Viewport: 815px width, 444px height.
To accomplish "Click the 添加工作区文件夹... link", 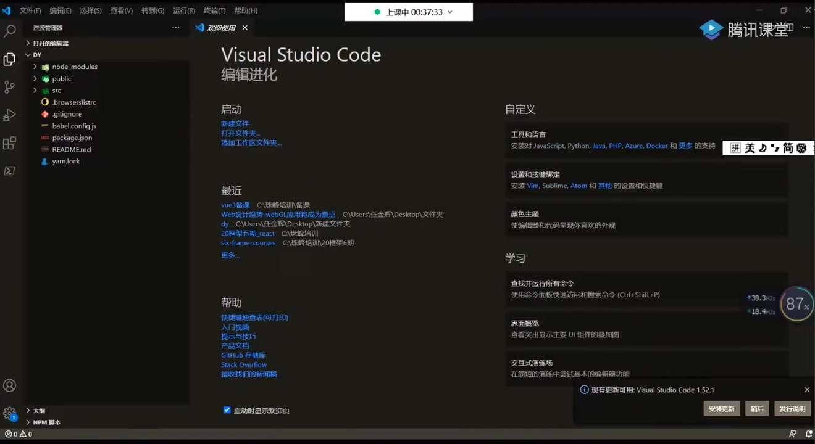I will tap(251, 143).
